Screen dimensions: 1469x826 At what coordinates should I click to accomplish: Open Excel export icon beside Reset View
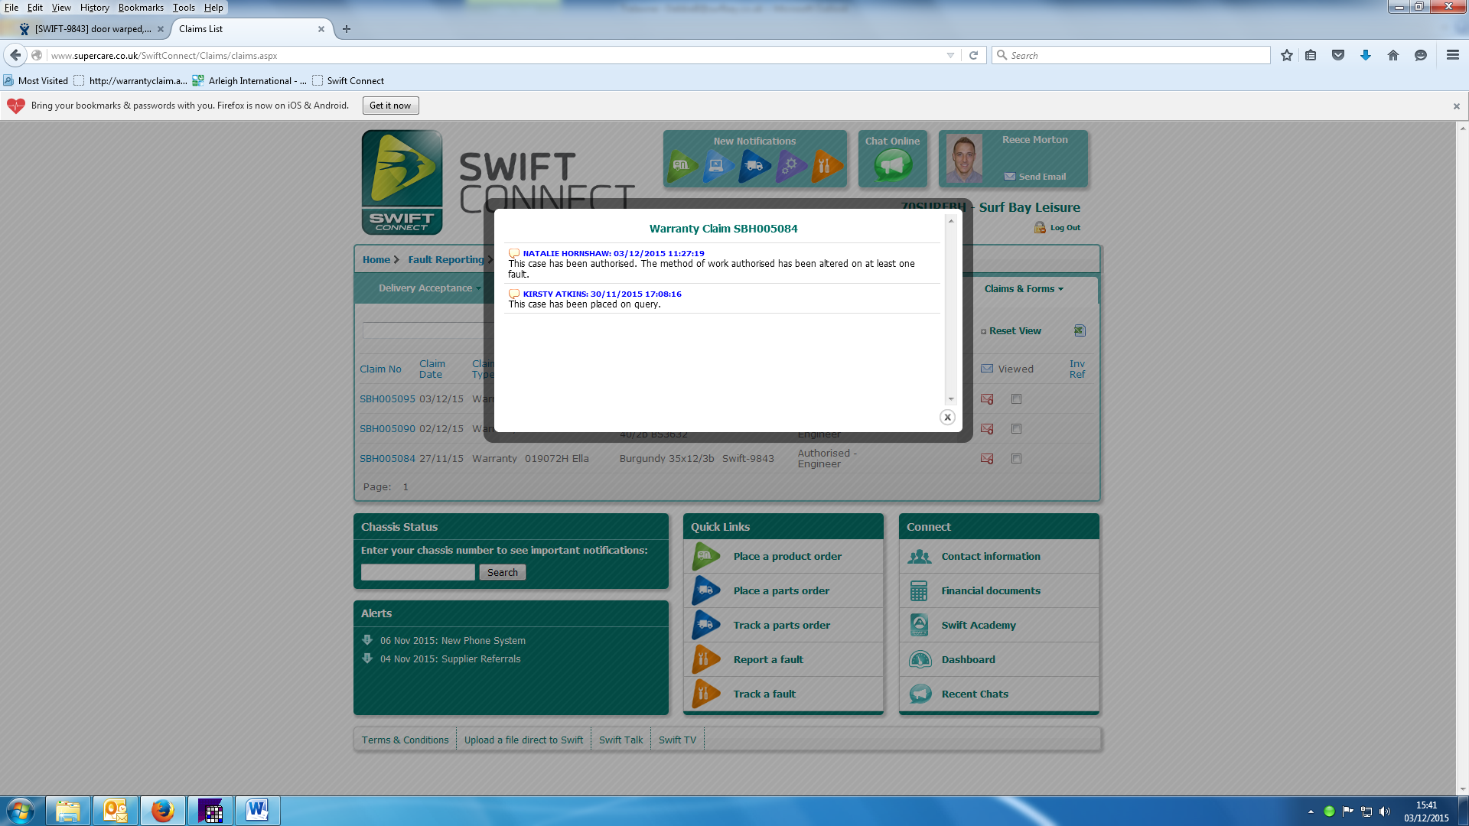pyautogui.click(x=1080, y=330)
